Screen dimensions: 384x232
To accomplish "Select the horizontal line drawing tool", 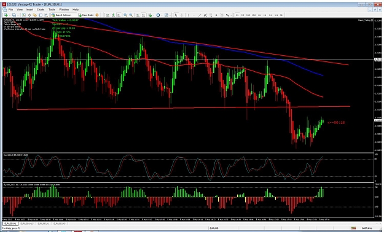I will 194,15.
